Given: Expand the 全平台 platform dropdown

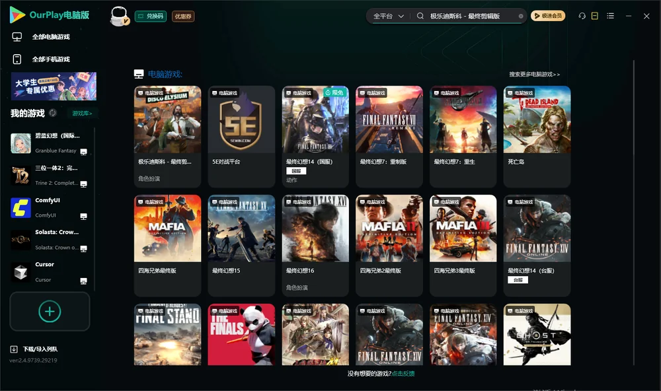Looking at the screenshot, I should 388,16.
